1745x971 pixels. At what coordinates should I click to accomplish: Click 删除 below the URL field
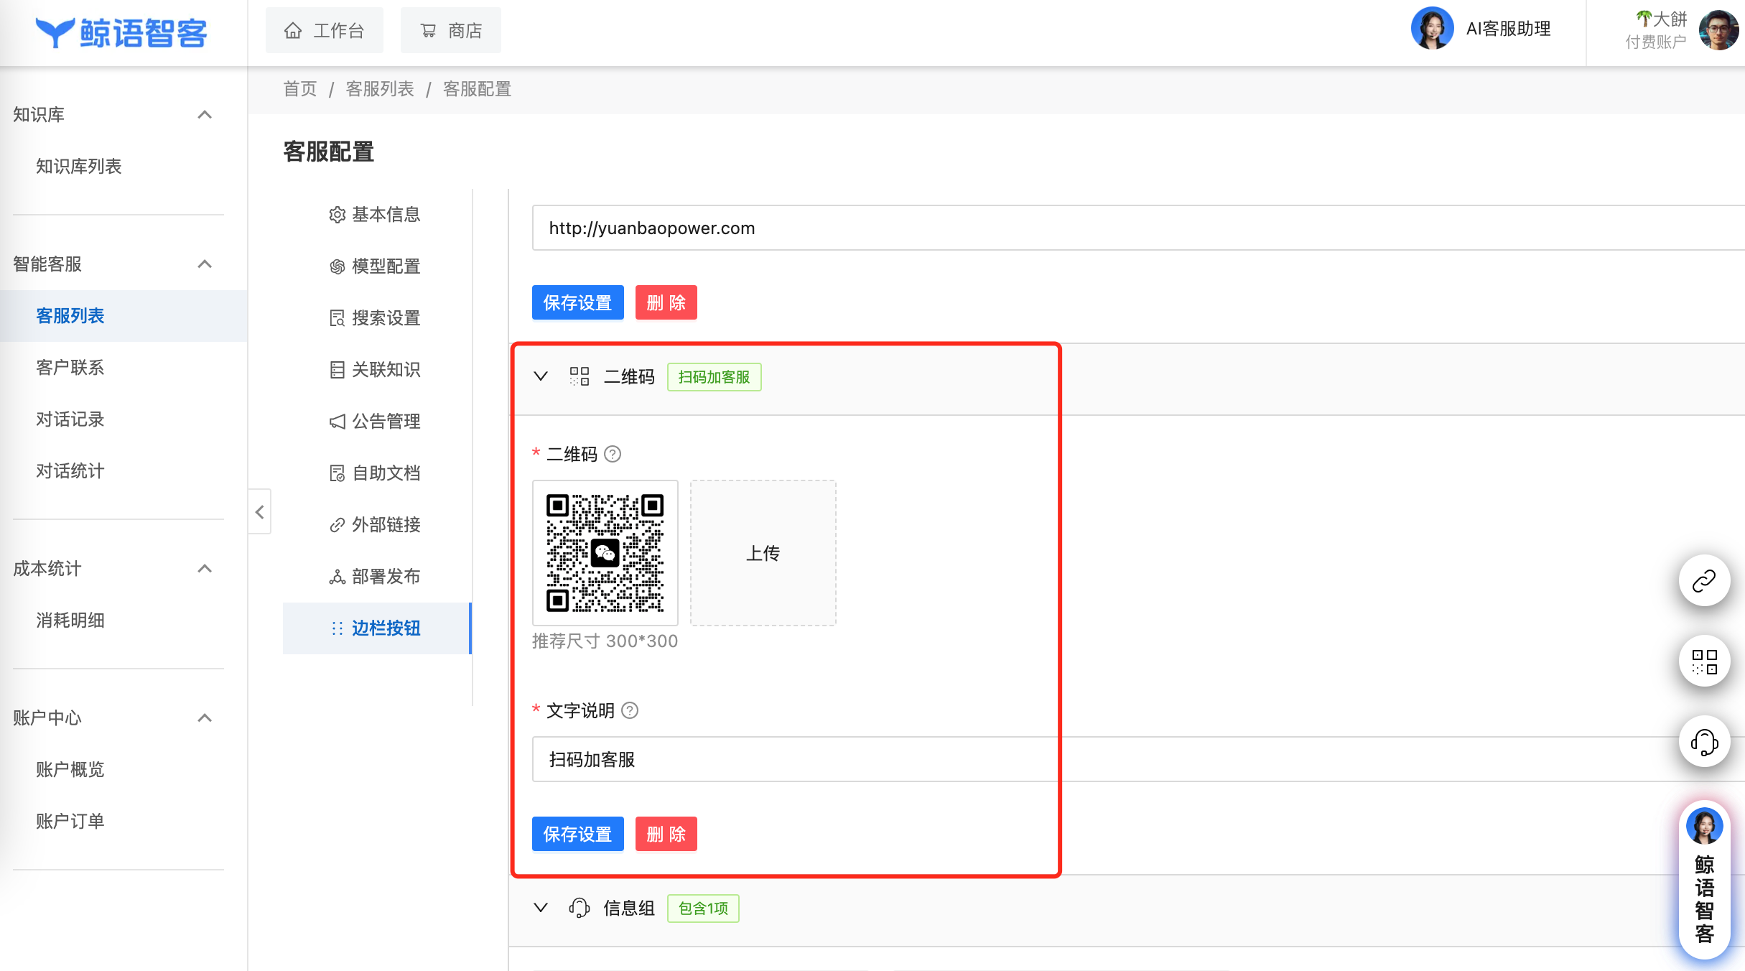pos(666,302)
